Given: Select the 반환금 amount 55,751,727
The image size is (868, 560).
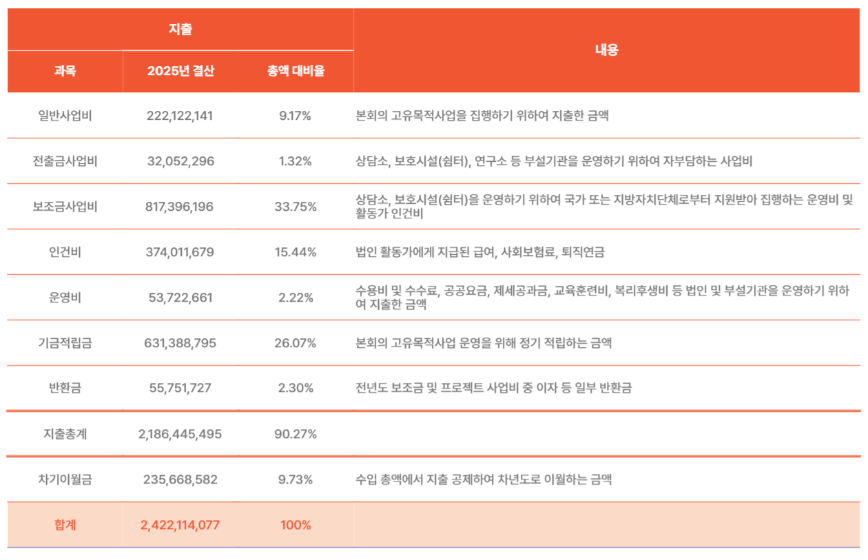Looking at the screenshot, I should (180, 388).
